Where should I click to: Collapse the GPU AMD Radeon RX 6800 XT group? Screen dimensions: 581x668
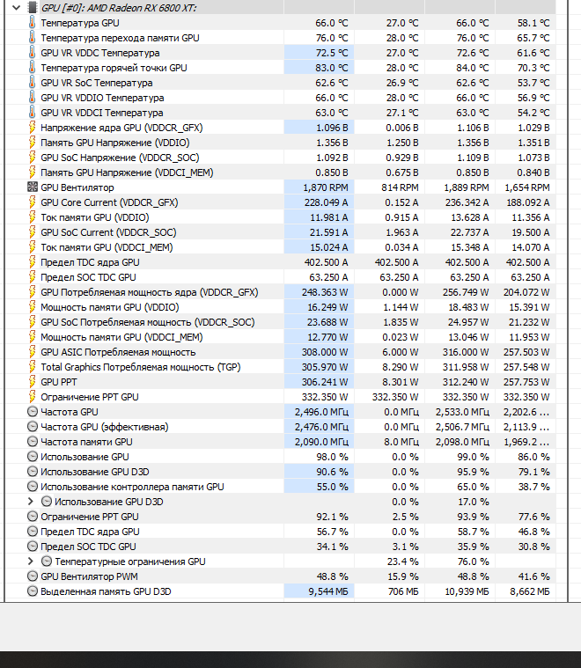click(16, 8)
